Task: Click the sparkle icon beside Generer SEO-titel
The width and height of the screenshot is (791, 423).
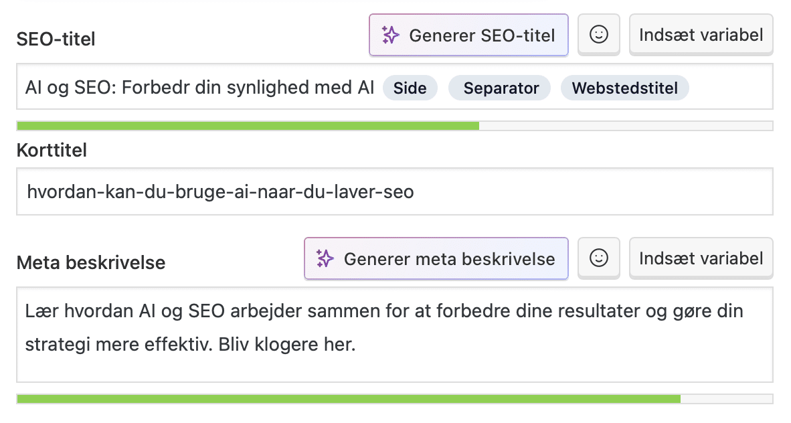Action: pyautogui.click(x=391, y=35)
